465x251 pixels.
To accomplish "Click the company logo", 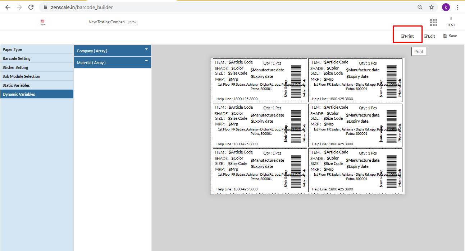I will click(42, 22).
